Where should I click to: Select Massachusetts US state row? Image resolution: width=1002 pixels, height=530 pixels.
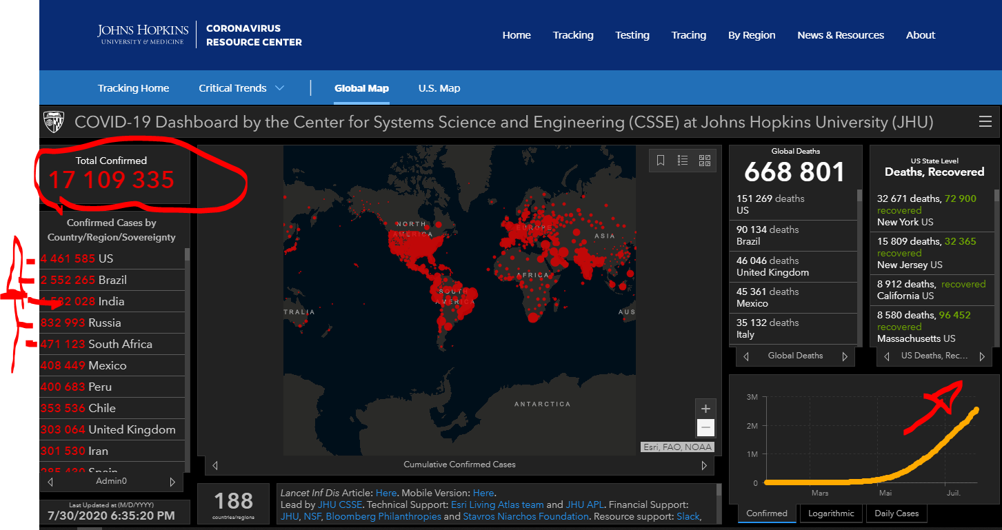[x=932, y=327]
